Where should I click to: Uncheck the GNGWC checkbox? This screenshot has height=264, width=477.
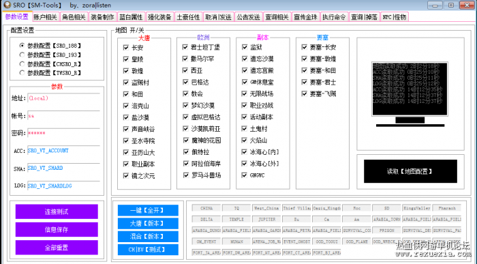pos(244,175)
